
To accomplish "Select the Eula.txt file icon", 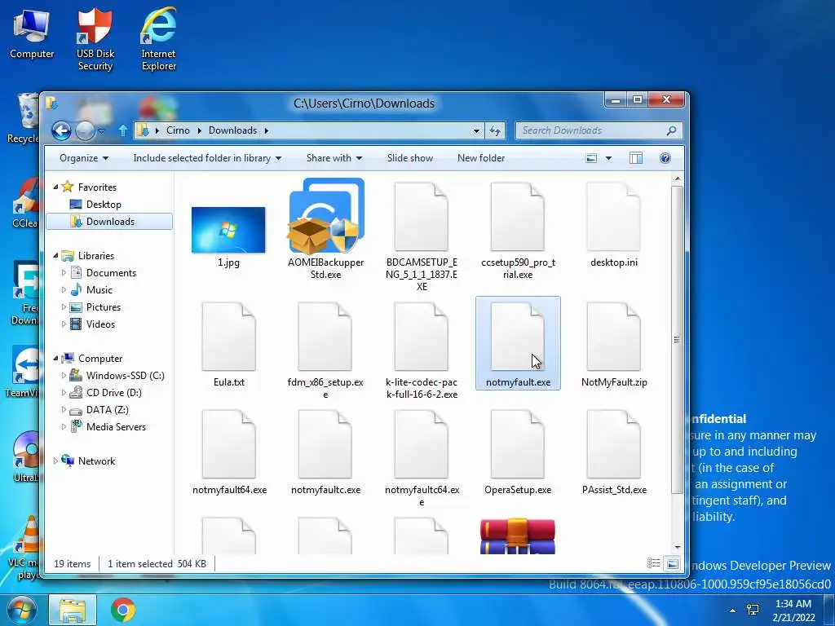I will click(x=229, y=337).
